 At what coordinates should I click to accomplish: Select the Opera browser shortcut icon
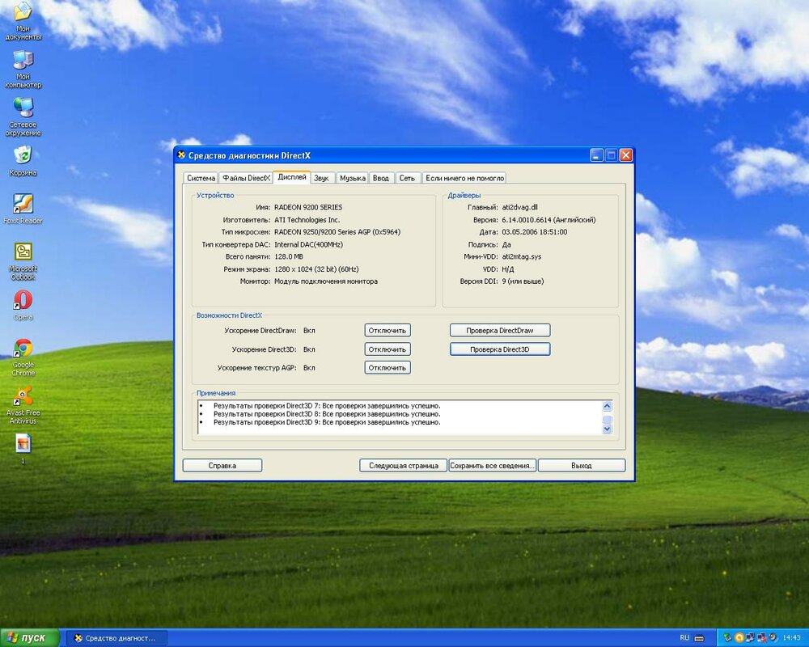pos(23,305)
